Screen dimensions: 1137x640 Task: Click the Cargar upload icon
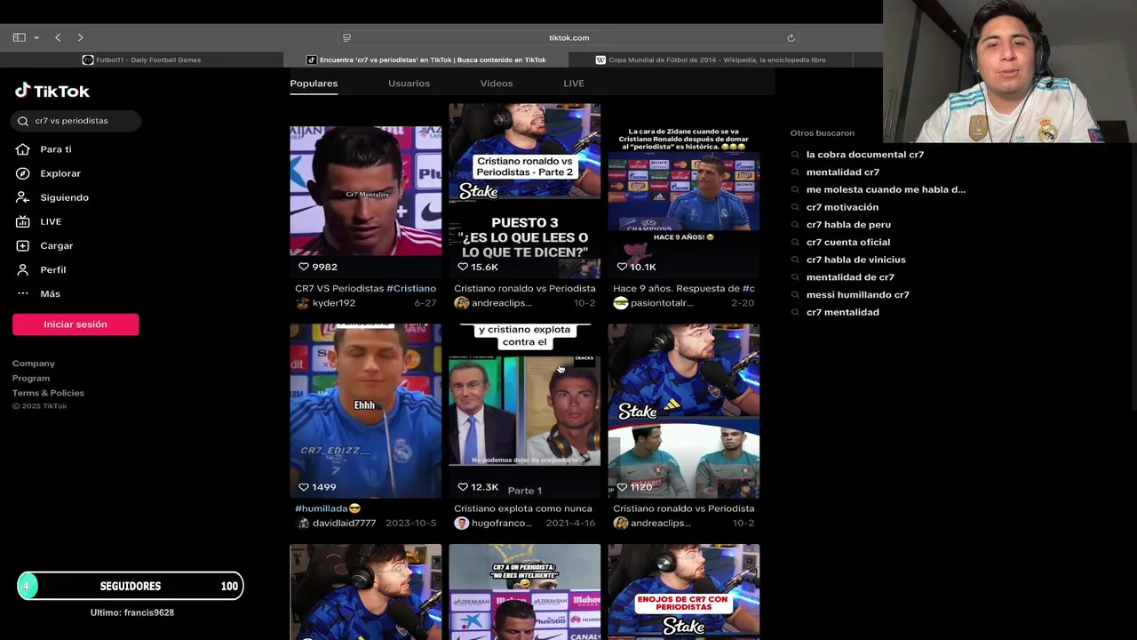pyautogui.click(x=23, y=245)
